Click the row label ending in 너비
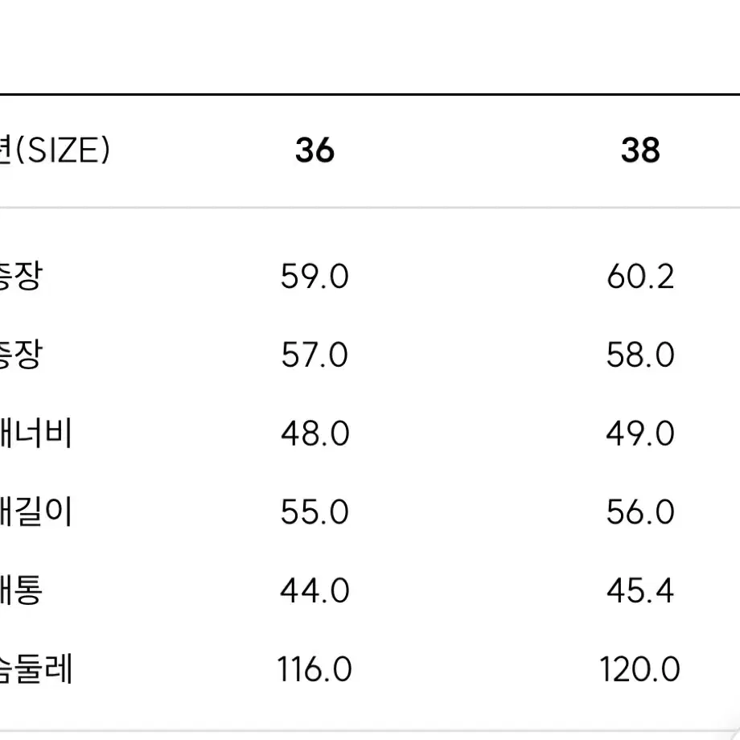Image resolution: width=740 pixels, height=740 pixels. 36,434
